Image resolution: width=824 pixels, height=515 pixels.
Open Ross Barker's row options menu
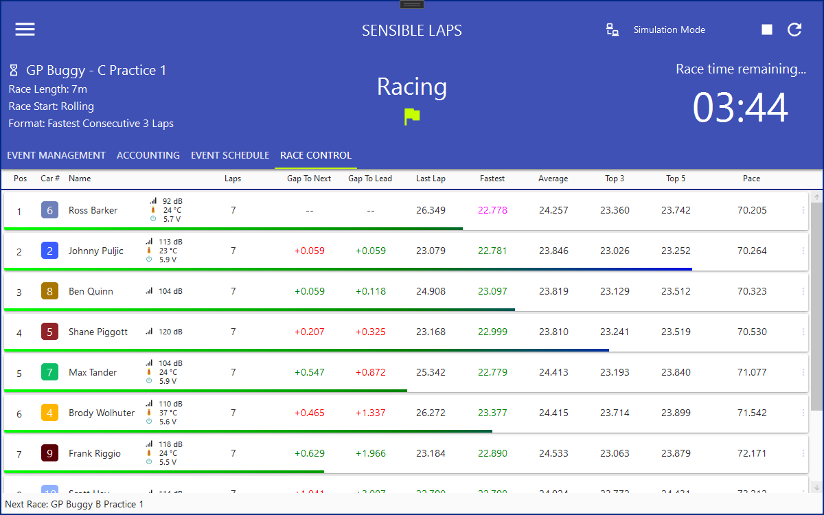803,211
